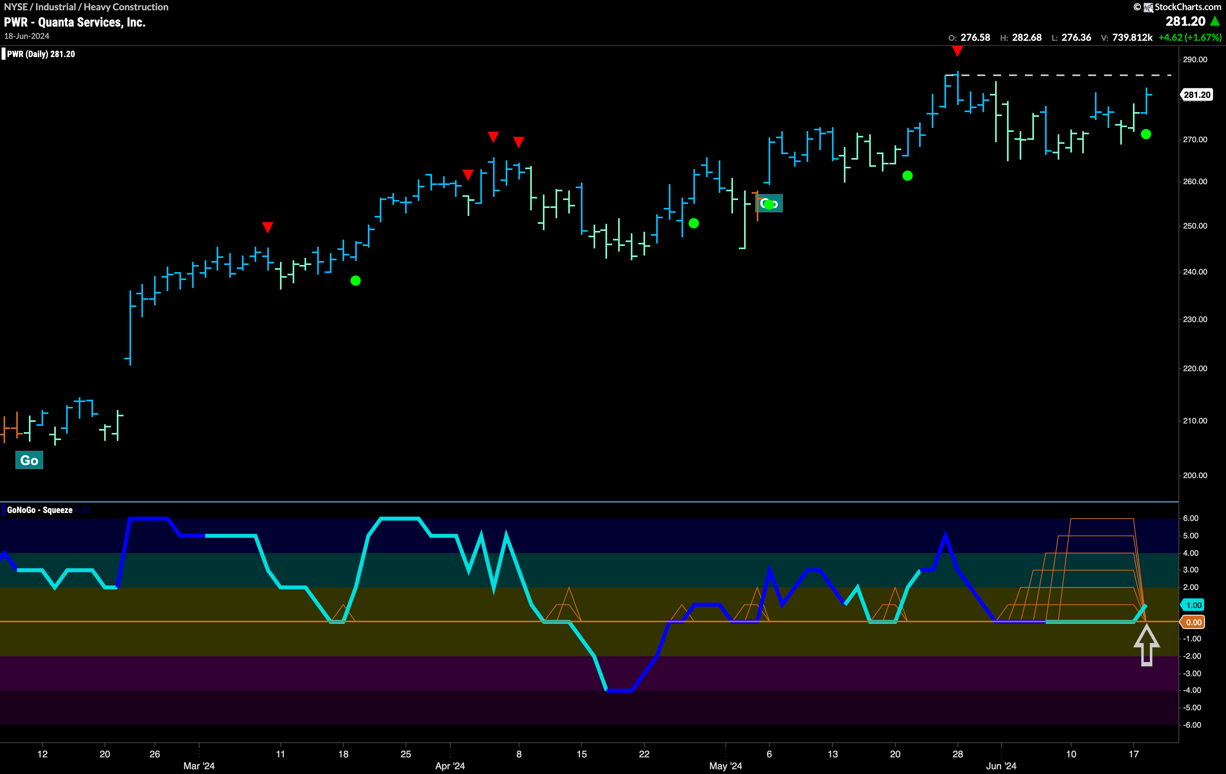The image size is (1226, 774).
Task: Click the PWR - Quanta Services, Inc. title
Action: 75,22
